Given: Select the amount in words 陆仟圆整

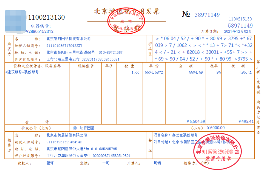Looking at the screenshot, I should pyautogui.click(x=87, y=128).
